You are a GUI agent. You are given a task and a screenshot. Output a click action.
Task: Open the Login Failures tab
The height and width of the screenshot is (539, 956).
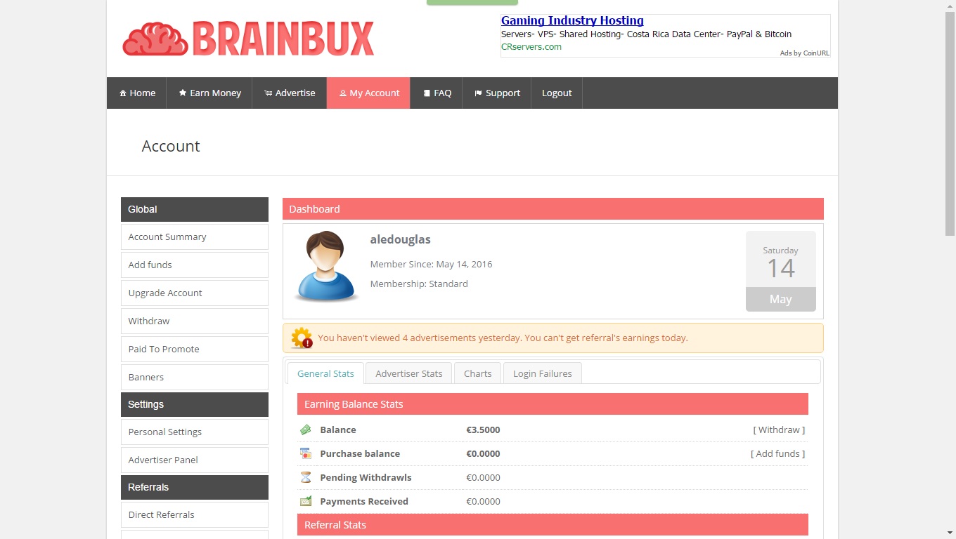click(542, 373)
